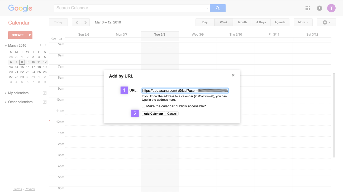This screenshot has width=343, height=192.
Task: Select March 13 in mini calendar
Action: coord(11,67)
